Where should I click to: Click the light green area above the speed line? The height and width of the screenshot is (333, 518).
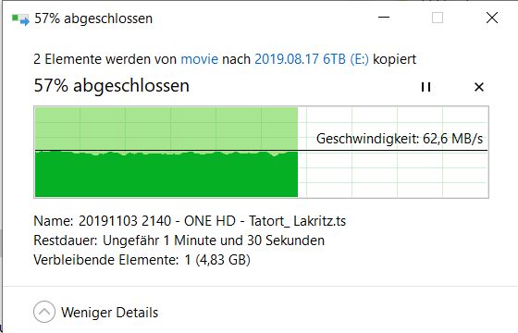pos(166,129)
